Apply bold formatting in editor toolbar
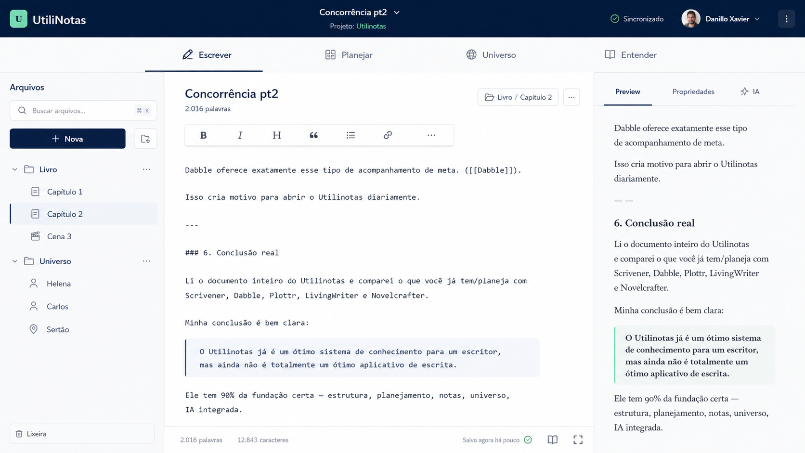The image size is (805, 453). click(203, 135)
